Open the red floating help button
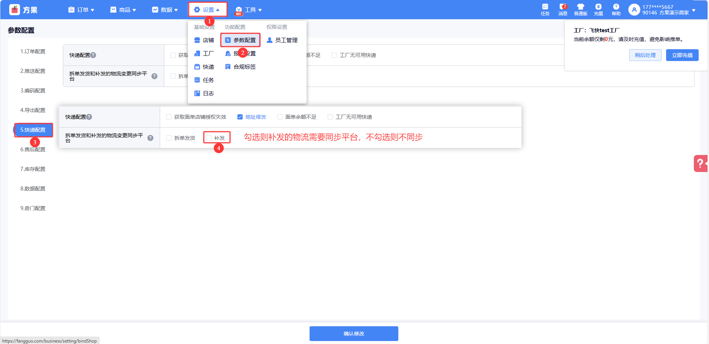 coord(700,163)
